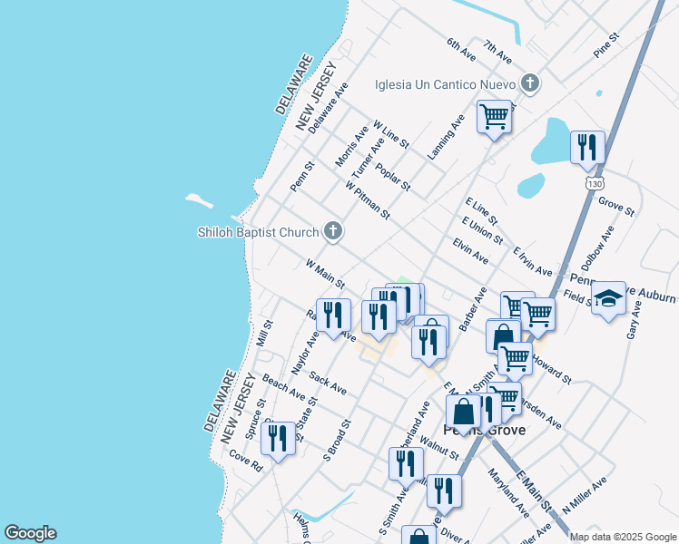Select the Shiloh Baptist Church marker icon

[x=333, y=232]
